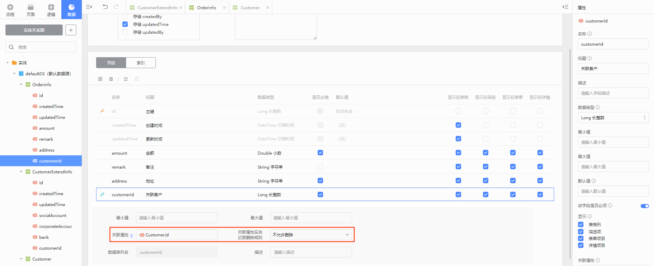The width and height of the screenshot is (654, 266).
Task: Toggle 存储 createdBy checkbox
Action: point(125,16)
